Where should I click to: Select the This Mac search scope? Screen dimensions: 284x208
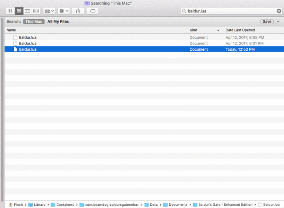click(34, 22)
